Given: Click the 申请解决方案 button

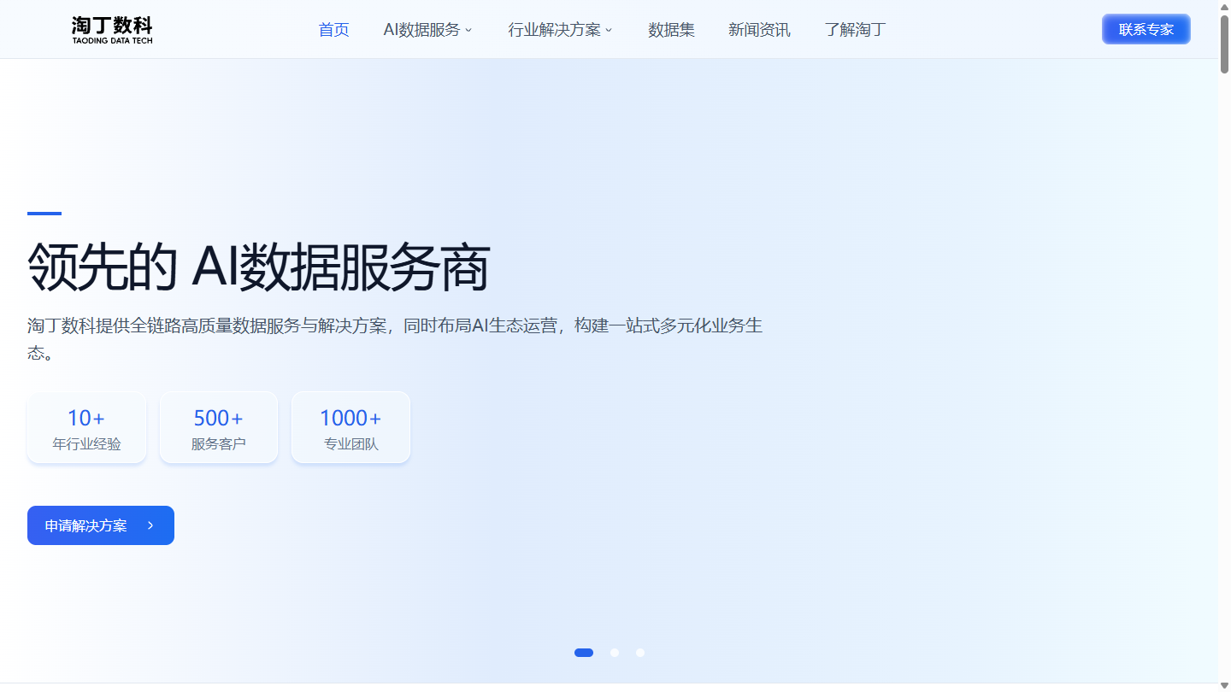Looking at the screenshot, I should [x=101, y=525].
